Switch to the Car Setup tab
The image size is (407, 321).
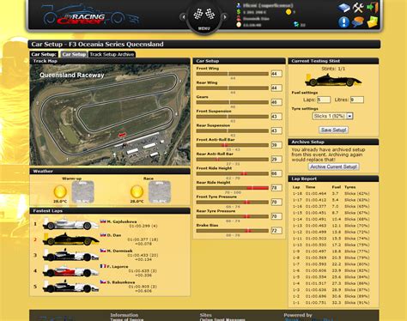[x=74, y=54]
